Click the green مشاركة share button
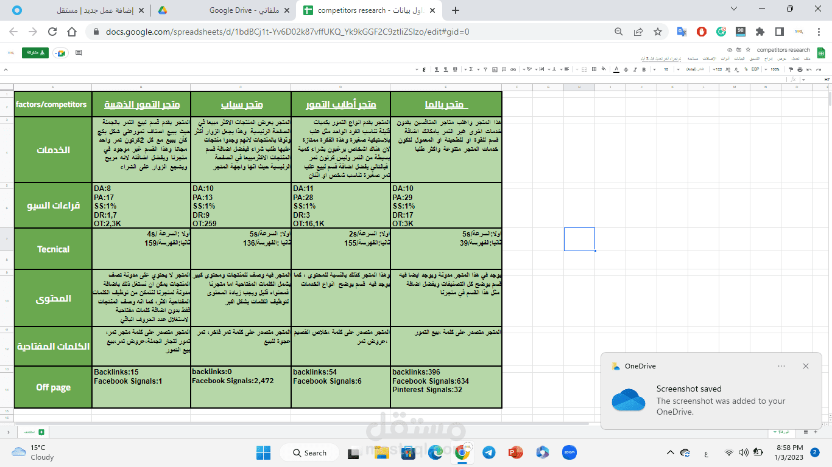 (x=35, y=53)
